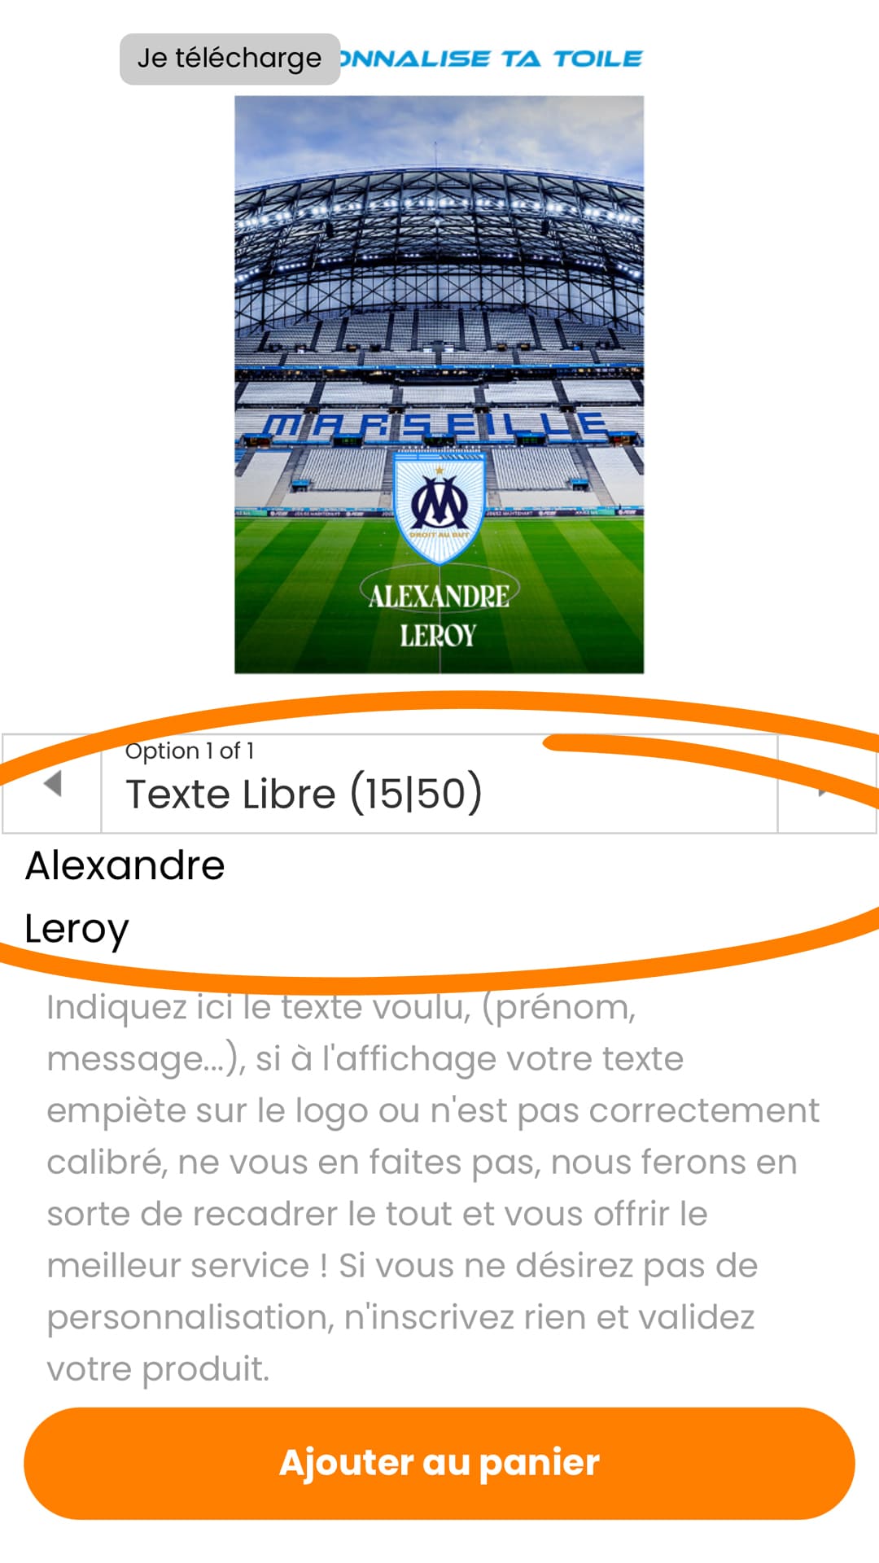This screenshot has height=1563, width=879.
Task: Place cursor after Leroy in text field
Action: [131, 929]
